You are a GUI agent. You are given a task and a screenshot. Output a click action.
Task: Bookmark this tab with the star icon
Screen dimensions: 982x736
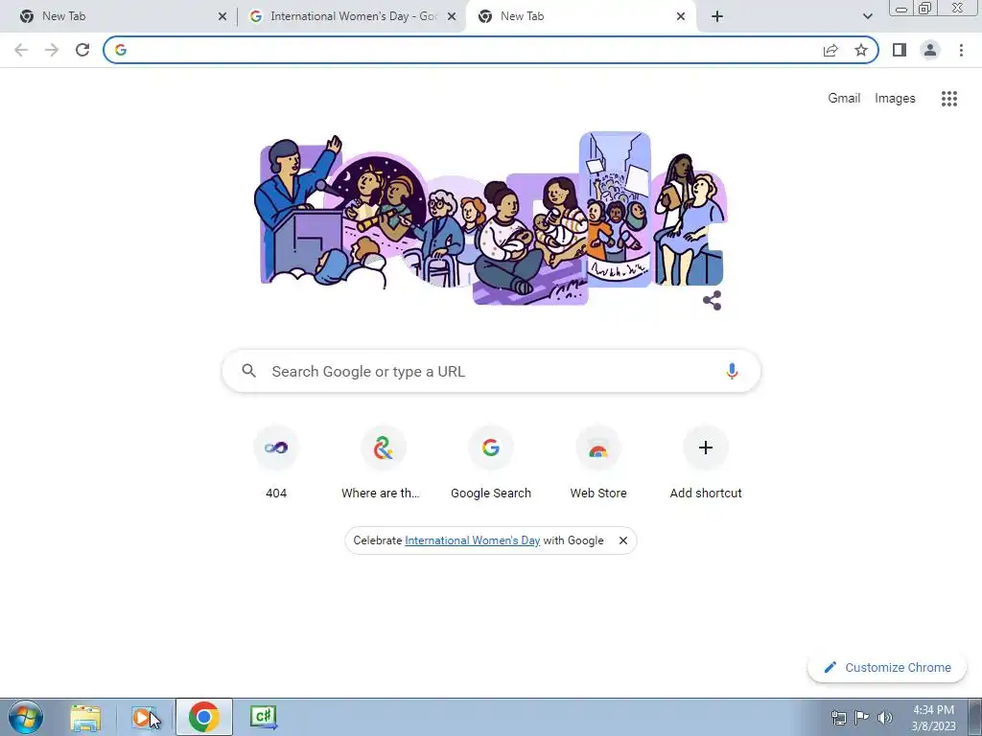pyautogui.click(x=861, y=50)
